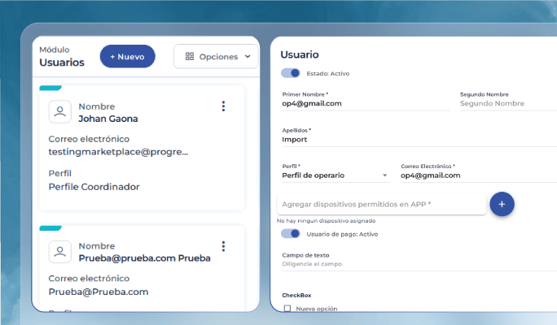Screen dimensions: 557x325
Task: Click the Usuario heading
Action: click(300, 54)
